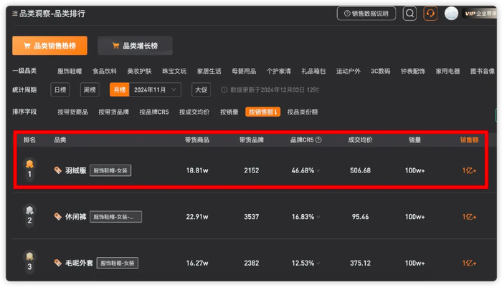Screen dimensions: 502x287
Task: Click the tag icon beside 毛呢外套
Action: [58, 263]
